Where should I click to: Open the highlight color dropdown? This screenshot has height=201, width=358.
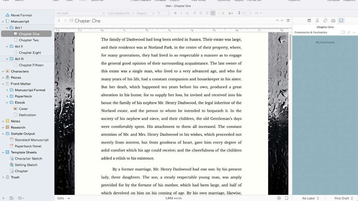coord(230,13)
